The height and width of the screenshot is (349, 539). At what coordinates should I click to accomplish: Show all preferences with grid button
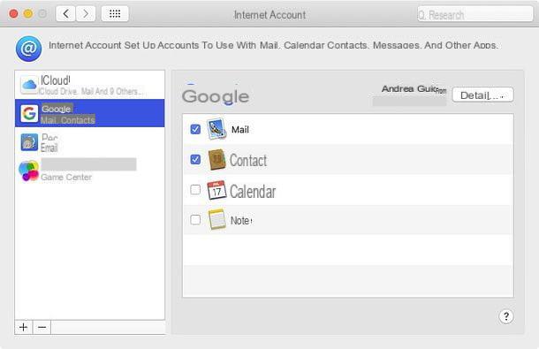[x=115, y=14]
